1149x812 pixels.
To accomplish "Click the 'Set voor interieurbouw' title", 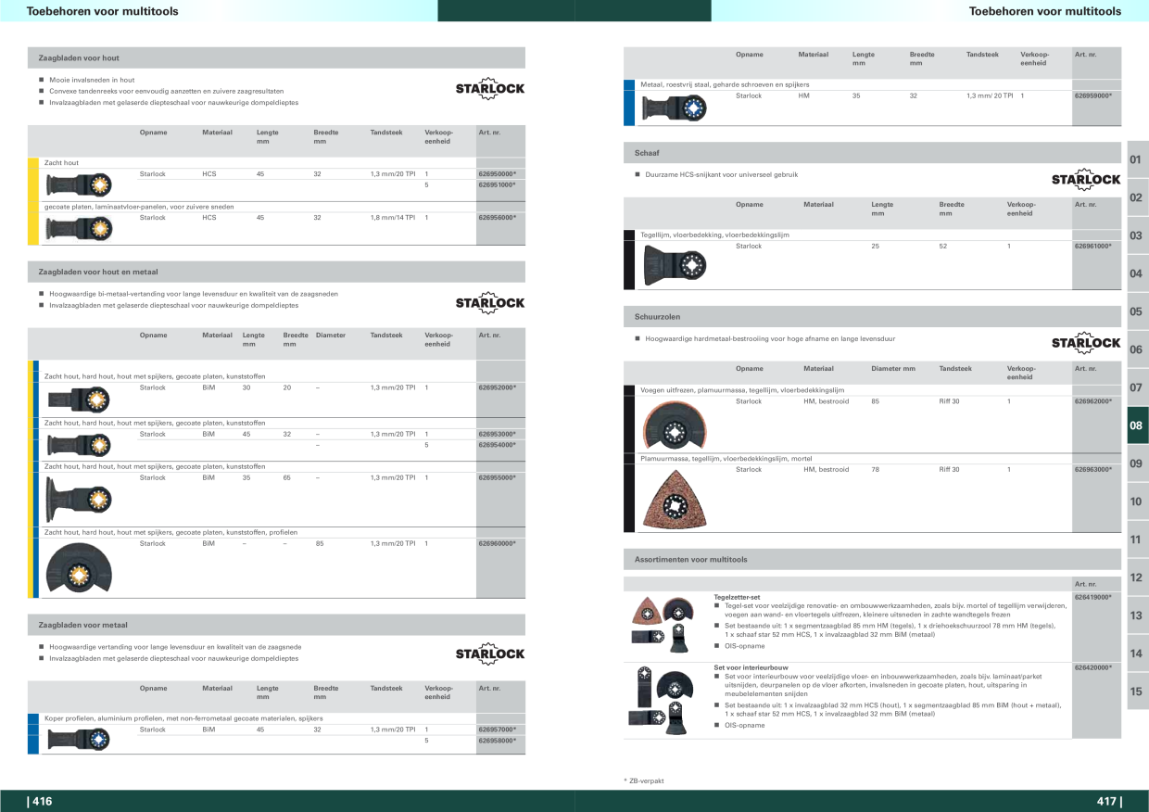I will [751, 667].
